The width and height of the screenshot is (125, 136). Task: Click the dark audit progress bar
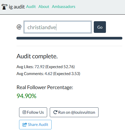pos(69,38)
